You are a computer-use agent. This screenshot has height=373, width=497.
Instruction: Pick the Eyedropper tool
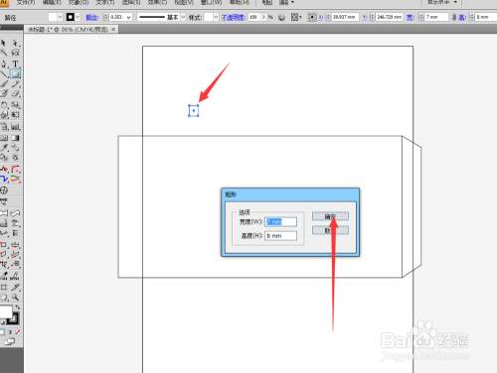tap(4, 147)
